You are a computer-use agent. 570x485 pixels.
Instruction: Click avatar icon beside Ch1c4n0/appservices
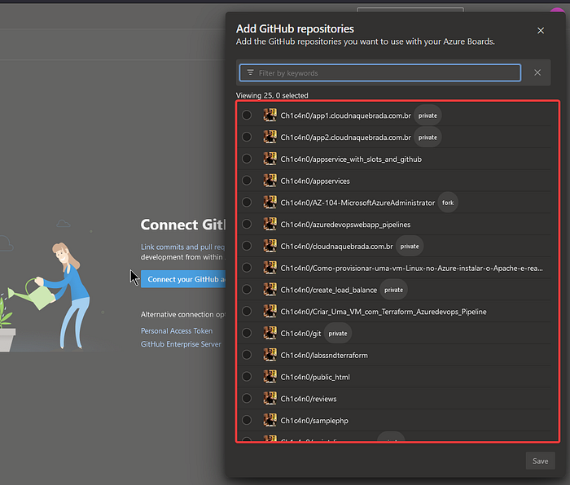click(x=270, y=181)
